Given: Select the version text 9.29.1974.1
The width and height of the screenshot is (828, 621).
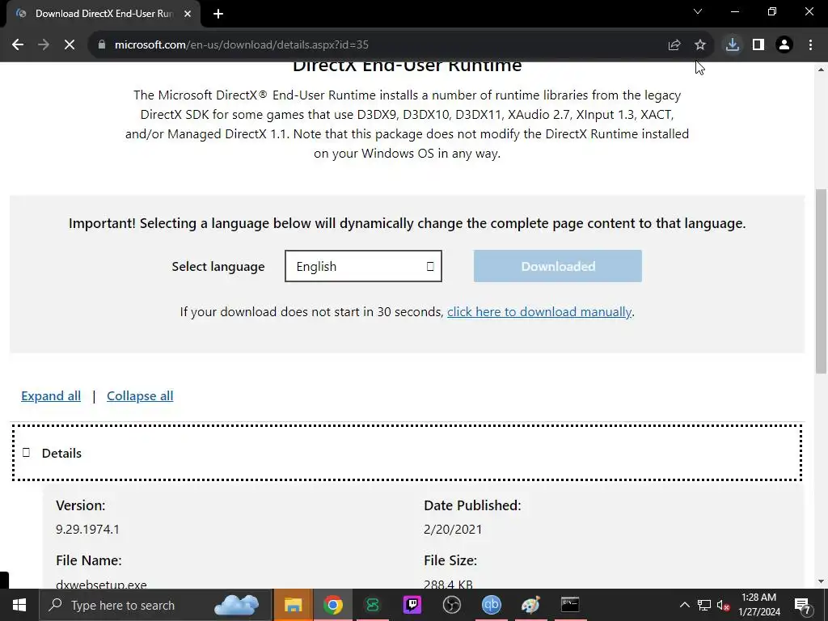Looking at the screenshot, I should coord(87,529).
